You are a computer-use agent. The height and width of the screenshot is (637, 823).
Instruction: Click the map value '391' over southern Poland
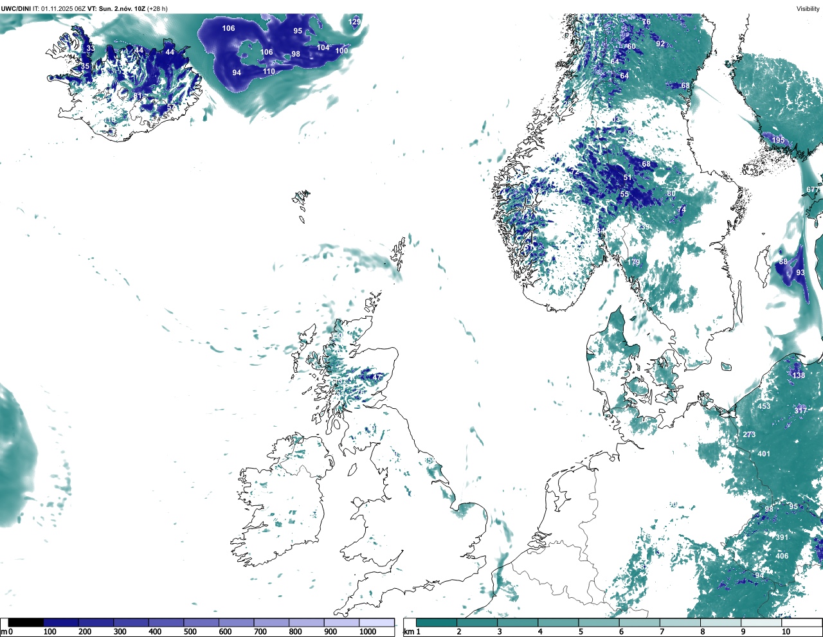click(782, 537)
